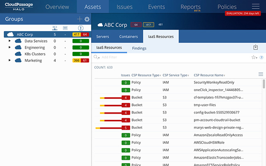Add a new group with plus icon
The image size is (266, 166).
[x=79, y=19]
